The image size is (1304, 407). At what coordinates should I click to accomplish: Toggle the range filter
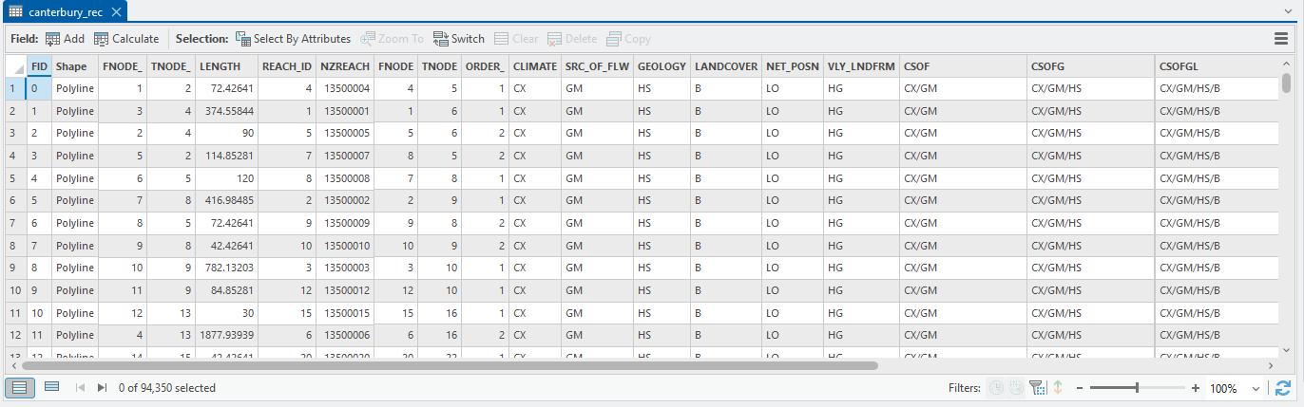tap(1016, 388)
